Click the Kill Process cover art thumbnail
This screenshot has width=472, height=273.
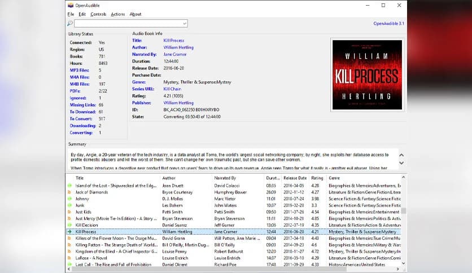[367, 74]
